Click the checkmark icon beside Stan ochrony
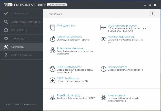The width and height of the screenshot is (161, 111). pos(6,13)
